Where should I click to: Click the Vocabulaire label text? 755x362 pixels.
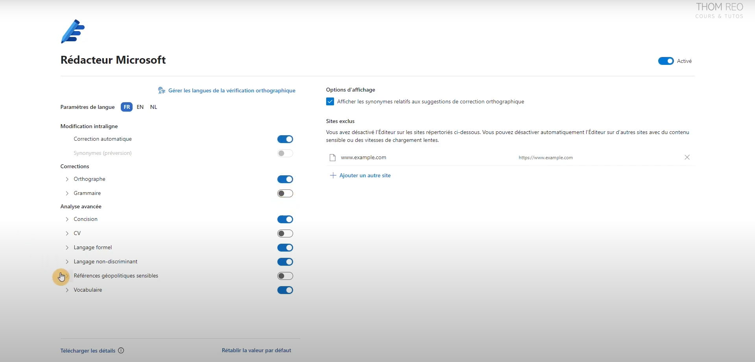pos(88,290)
